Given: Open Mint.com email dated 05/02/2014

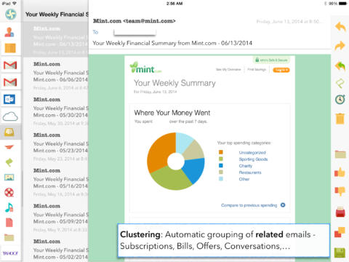Looking at the screenshot, I should click(56, 248).
